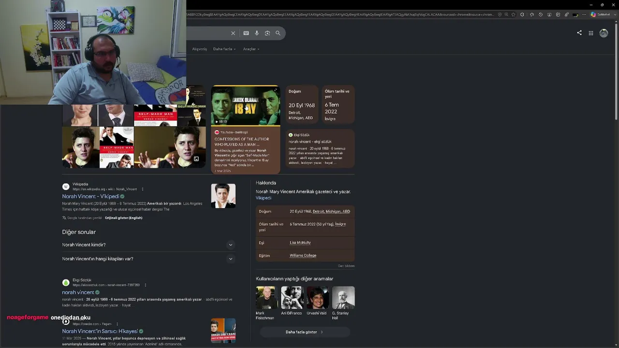Share this search via the share icon
The width and height of the screenshot is (619, 348).
click(579, 33)
